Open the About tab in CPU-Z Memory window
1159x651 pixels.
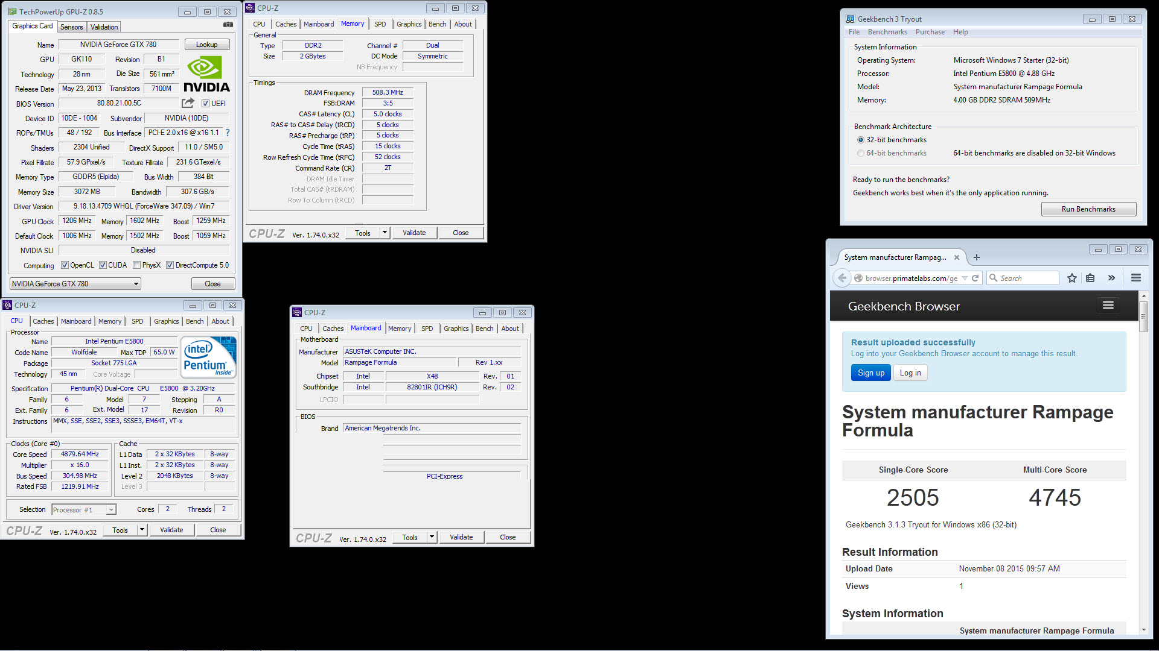pos(463,24)
